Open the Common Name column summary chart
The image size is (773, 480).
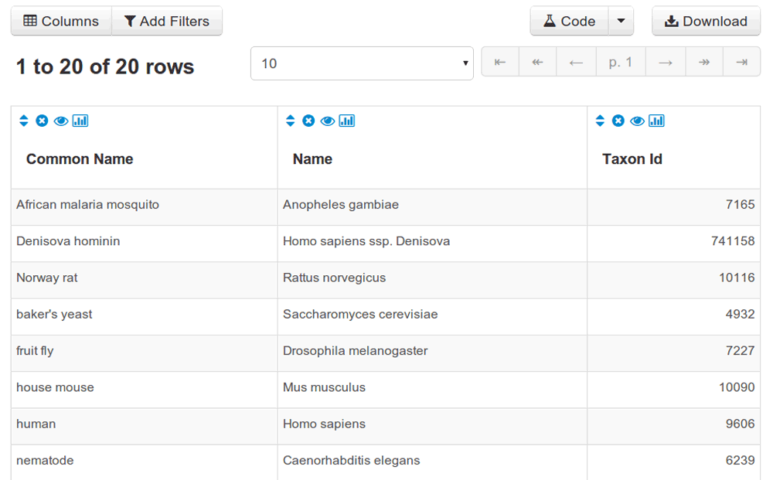click(x=80, y=121)
